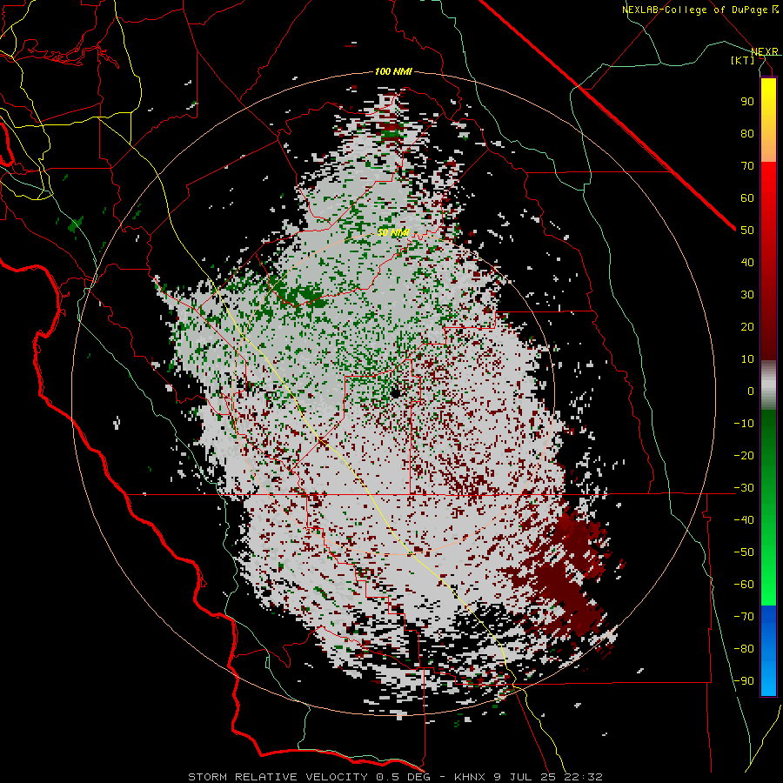783x783 pixels.
Task: Click the positive 40 scale value
Action: [747, 262]
